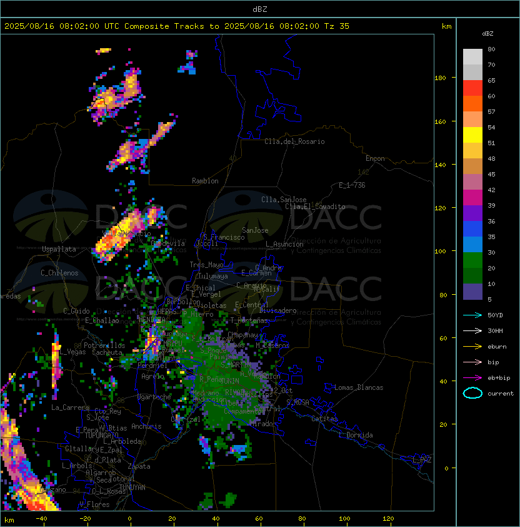Click the Catitas place label
The image size is (520, 527).
(324, 419)
